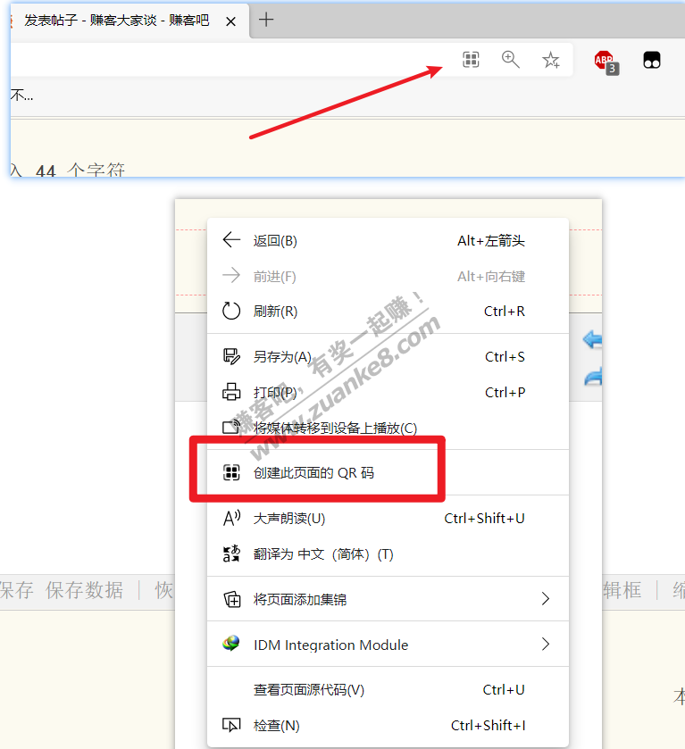Click the zoom magnifier icon in address bar
Image resolution: width=685 pixels, height=749 pixels.
[511, 60]
